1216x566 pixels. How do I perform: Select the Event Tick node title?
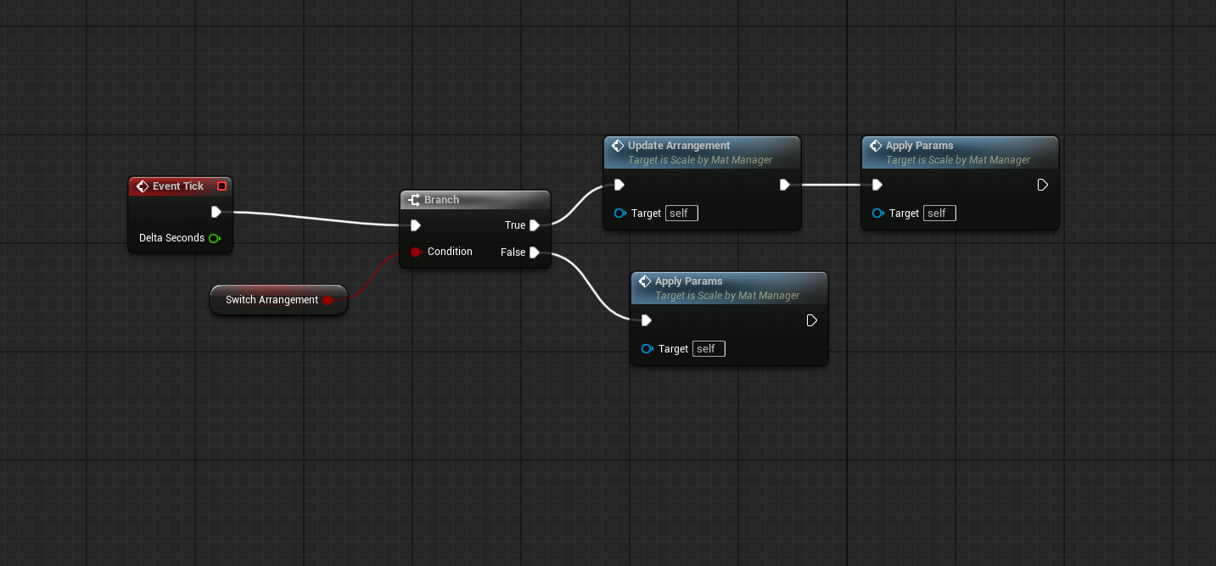[x=178, y=186]
